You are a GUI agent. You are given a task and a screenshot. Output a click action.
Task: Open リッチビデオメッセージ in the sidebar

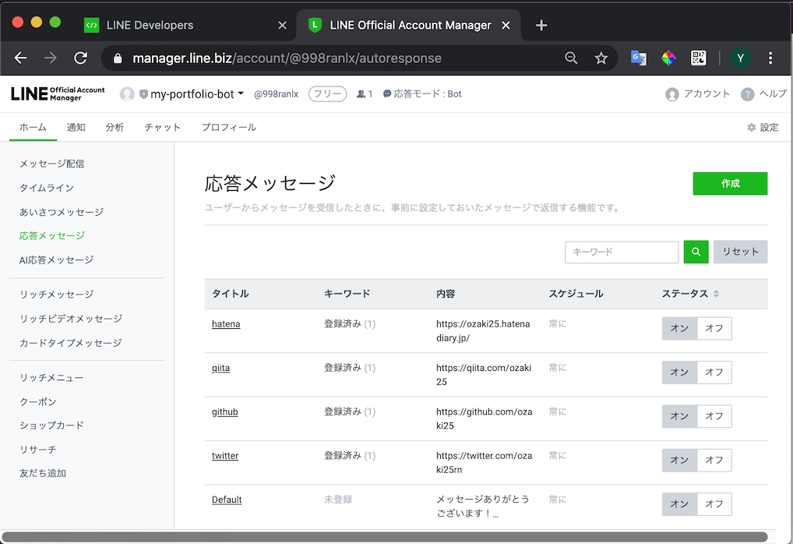pos(71,319)
